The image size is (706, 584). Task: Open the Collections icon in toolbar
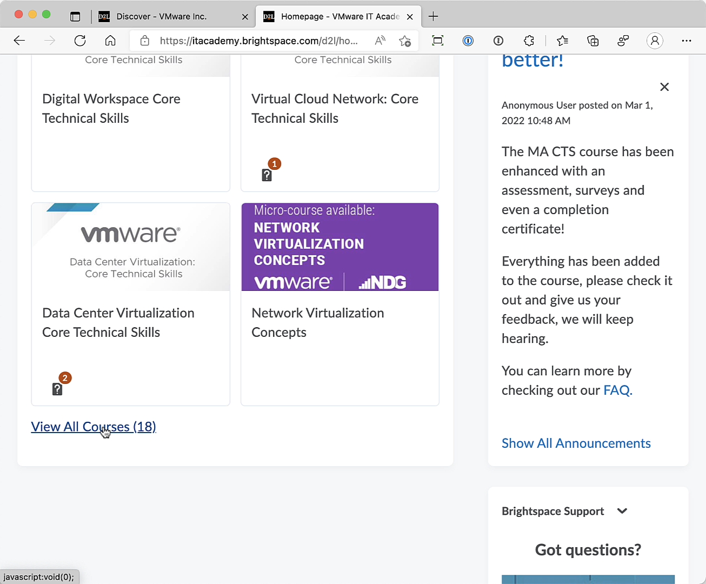592,41
